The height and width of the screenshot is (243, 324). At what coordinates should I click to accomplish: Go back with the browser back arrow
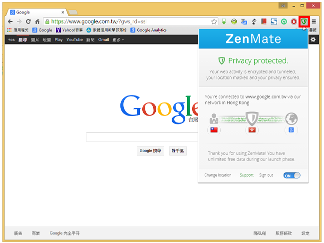click(10, 21)
